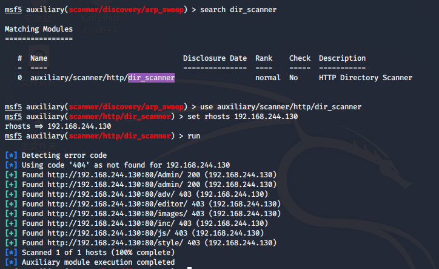This screenshot has width=439, height=269.
Task: Click the [*] marker beside 'Detecting error code'
Action: (x=11, y=155)
